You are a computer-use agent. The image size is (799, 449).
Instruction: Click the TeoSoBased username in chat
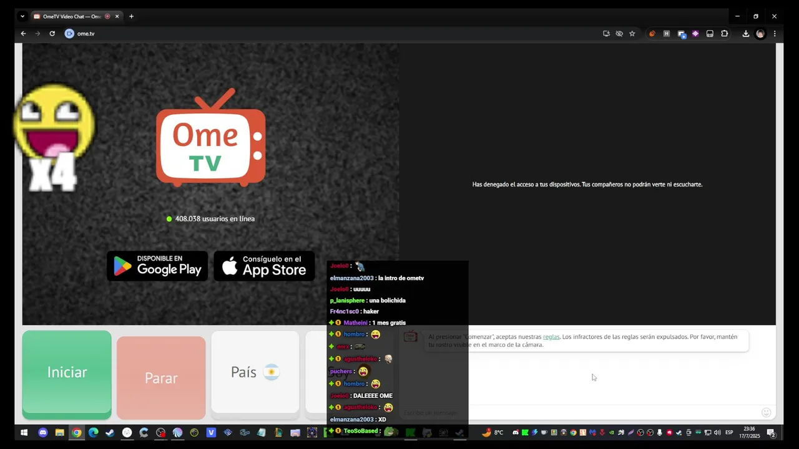click(x=362, y=431)
